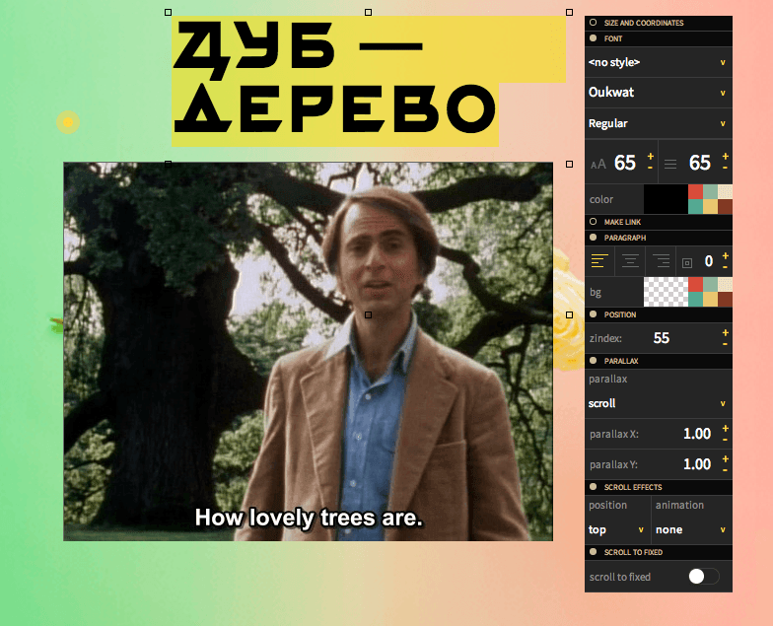773x626 pixels.
Task: Decrease parallax Y with minus
Action: (x=726, y=470)
